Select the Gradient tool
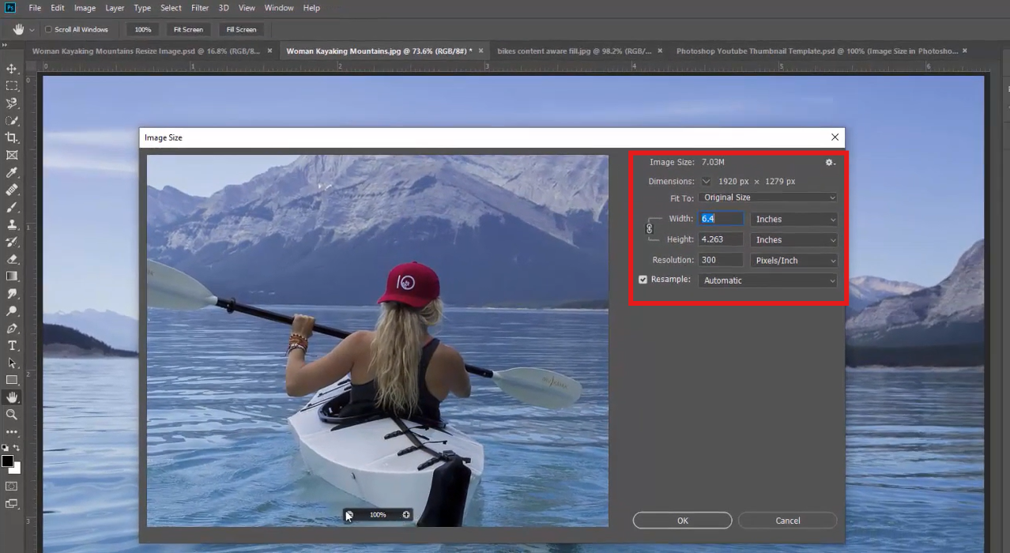Image resolution: width=1010 pixels, height=553 pixels. 12,276
